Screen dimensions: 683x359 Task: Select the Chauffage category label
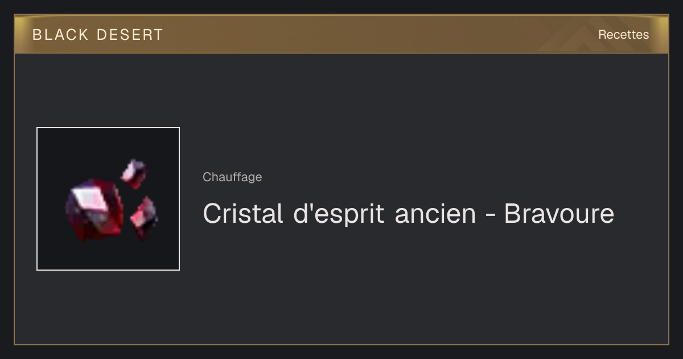pyautogui.click(x=232, y=177)
